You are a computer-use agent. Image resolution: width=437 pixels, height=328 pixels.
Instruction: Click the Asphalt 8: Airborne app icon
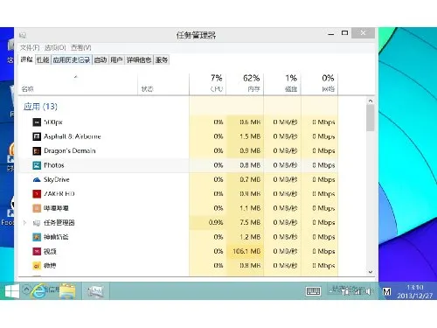pyautogui.click(x=37, y=136)
